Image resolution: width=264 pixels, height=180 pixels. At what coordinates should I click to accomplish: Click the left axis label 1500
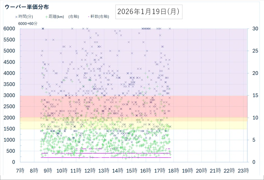click(x=9, y=129)
